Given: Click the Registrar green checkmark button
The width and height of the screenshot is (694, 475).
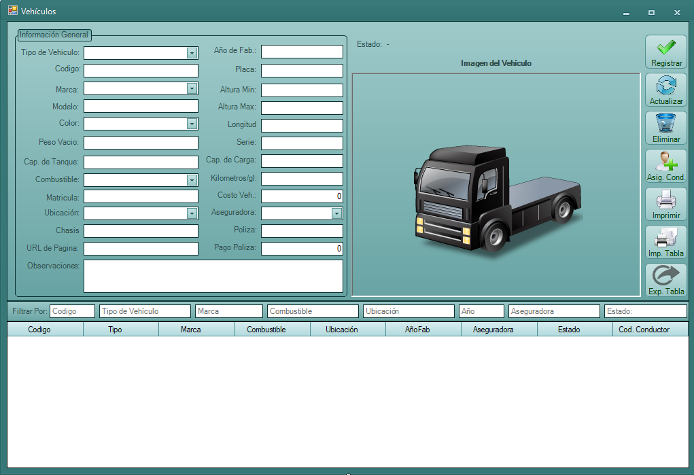Looking at the screenshot, I should pos(666,52).
